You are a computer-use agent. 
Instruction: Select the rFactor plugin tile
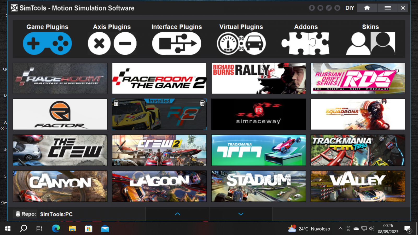point(60,114)
